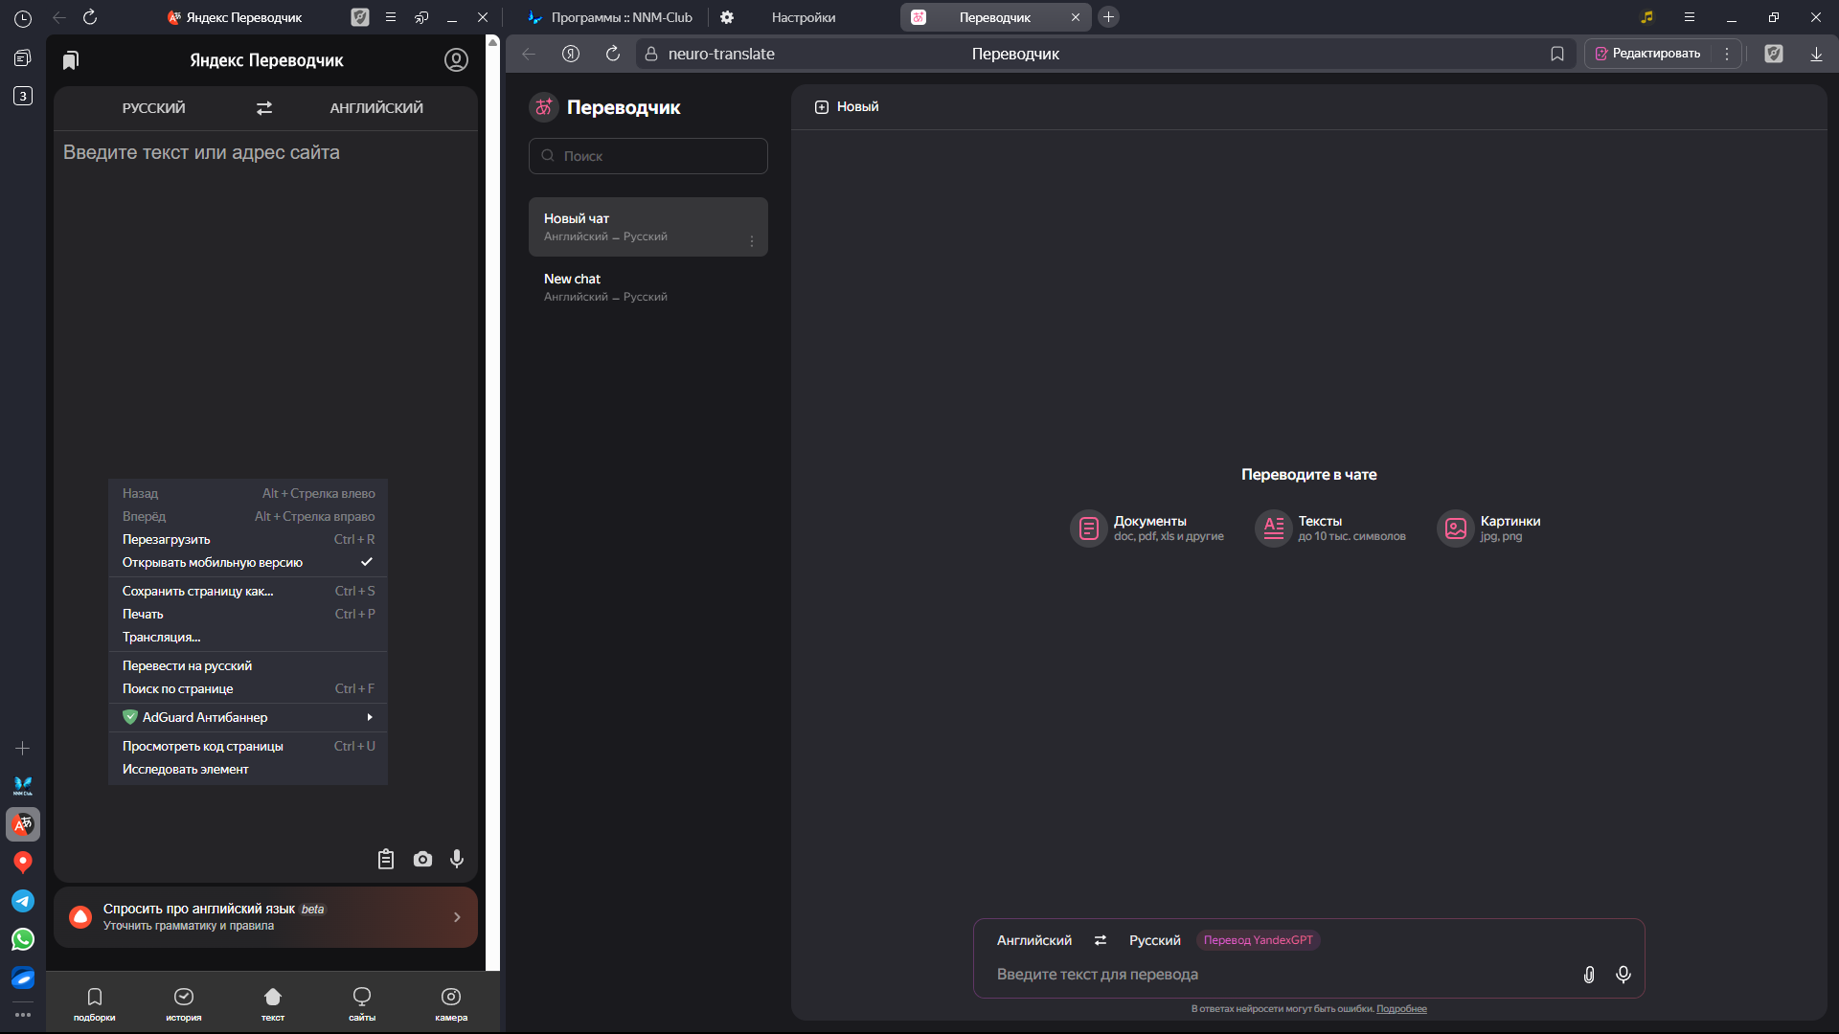The width and height of the screenshot is (1839, 1034).
Task: Switch to 'Настройки' browser tab
Action: [x=803, y=17]
